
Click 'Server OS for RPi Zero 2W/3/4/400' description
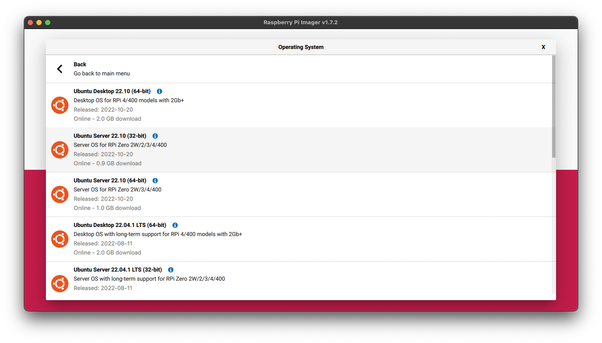coord(117,190)
